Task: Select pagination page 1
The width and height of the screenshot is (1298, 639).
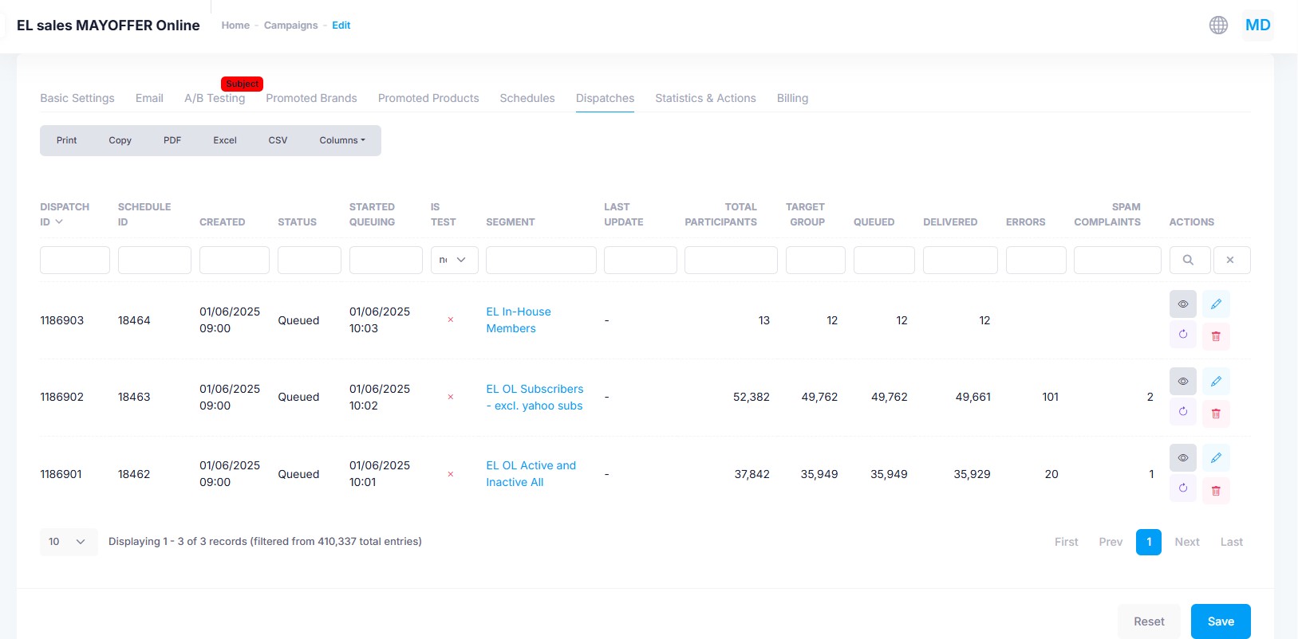Action: pos(1149,542)
